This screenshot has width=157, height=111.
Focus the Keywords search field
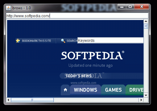coord(110,40)
